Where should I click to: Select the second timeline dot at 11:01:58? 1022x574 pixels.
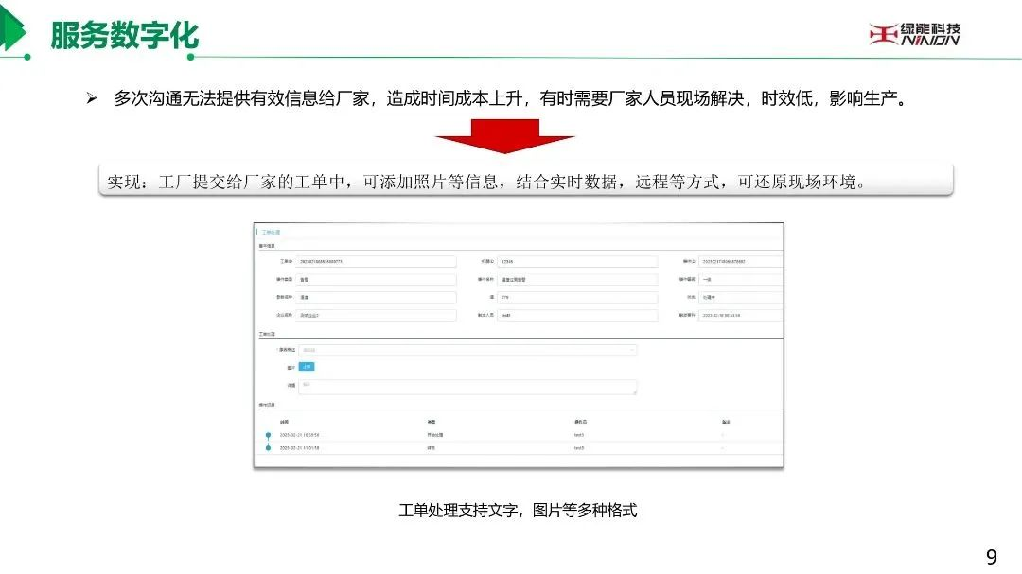pyautogui.click(x=268, y=448)
